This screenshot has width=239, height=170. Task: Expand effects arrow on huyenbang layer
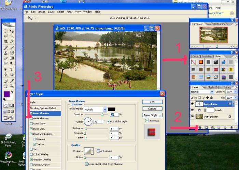pyautogui.click(x=233, y=104)
